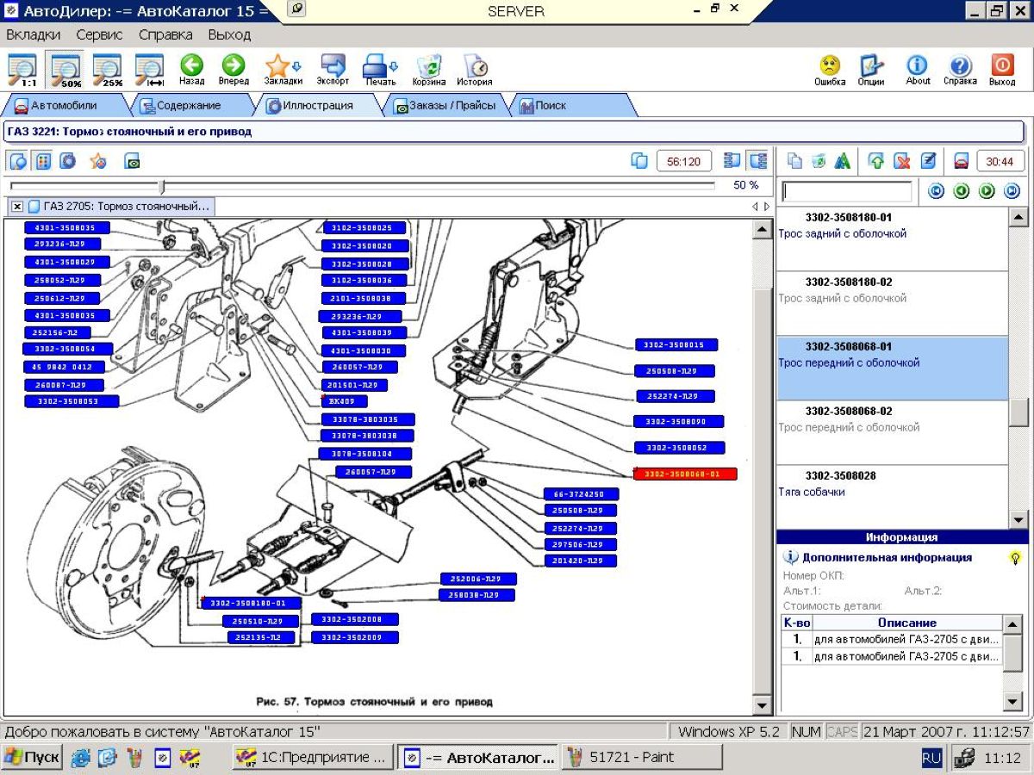Toggle the part labels display button
The image size is (1034, 775).
pyautogui.click(x=43, y=161)
